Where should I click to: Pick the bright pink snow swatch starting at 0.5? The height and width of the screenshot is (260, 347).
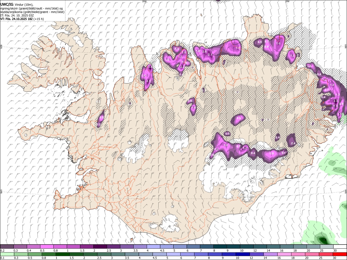[x=47, y=247]
